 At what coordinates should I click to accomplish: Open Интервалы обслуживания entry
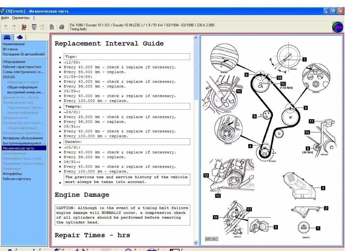click(23, 138)
